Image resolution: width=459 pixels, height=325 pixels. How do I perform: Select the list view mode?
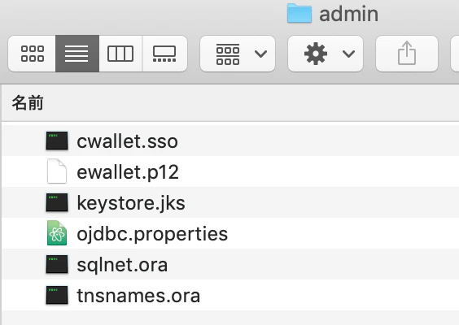77,54
